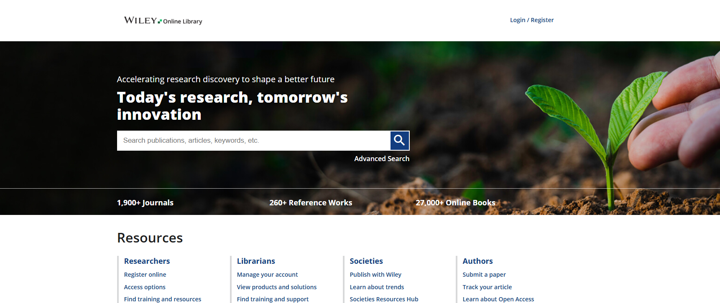720x303 pixels.
Task: Click Access options under Researchers
Action: click(145, 287)
